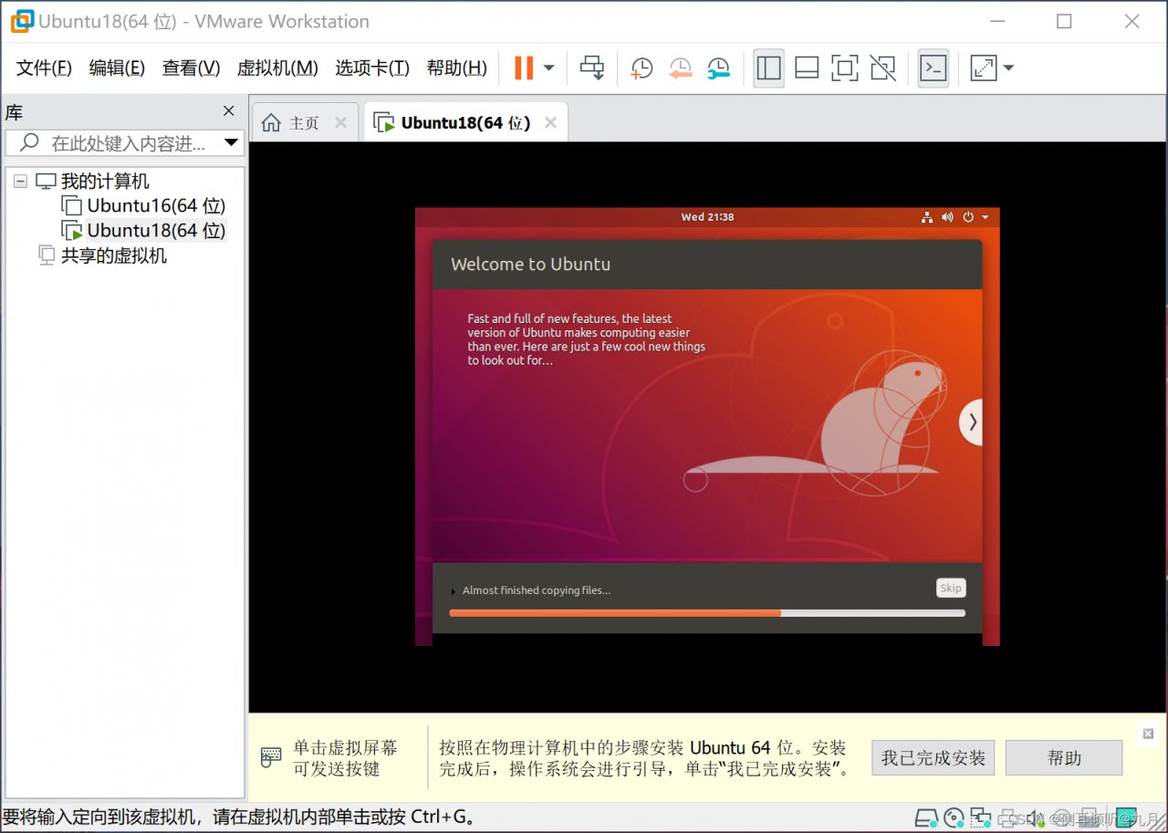
Task: Open the Ubuntu volume icon
Action: click(x=947, y=217)
